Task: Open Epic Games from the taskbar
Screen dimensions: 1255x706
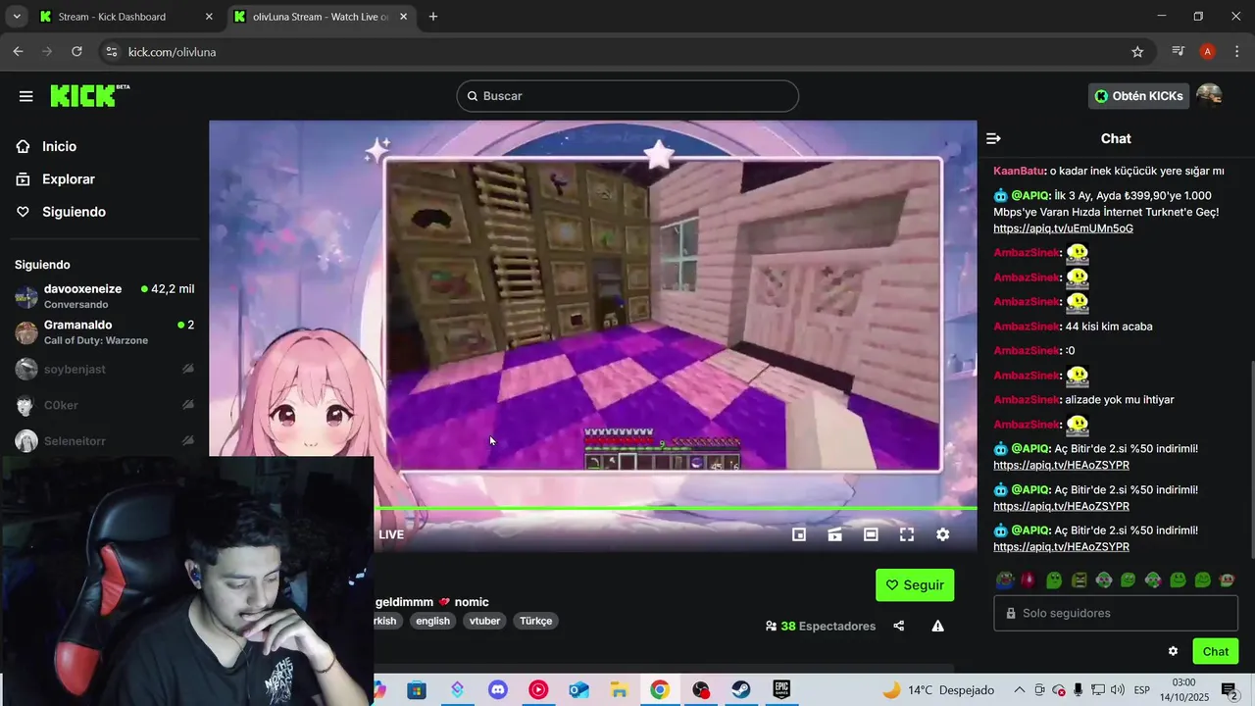Action: pyautogui.click(x=781, y=690)
